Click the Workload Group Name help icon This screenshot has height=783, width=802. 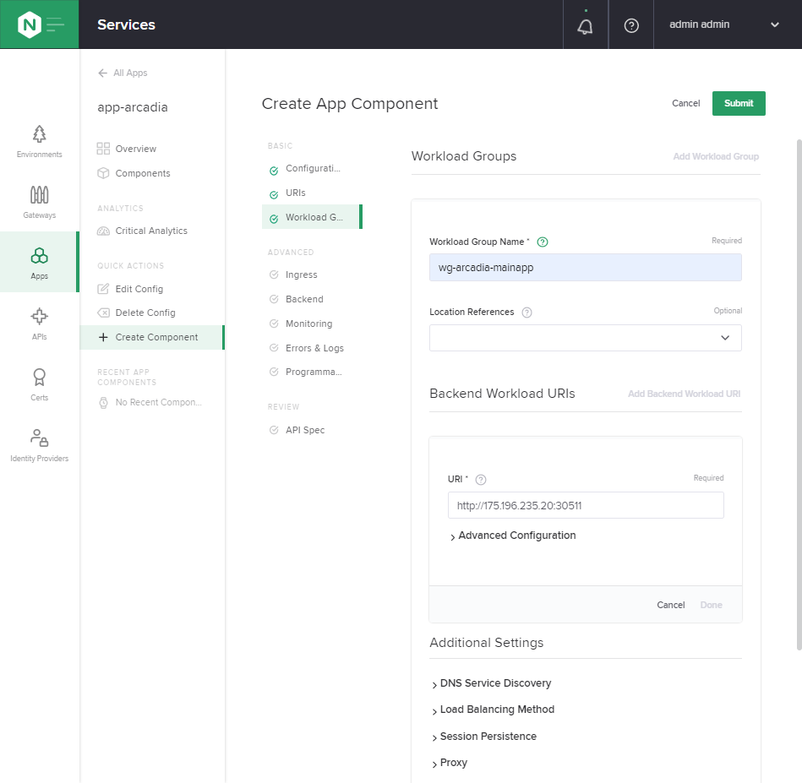[x=543, y=242]
